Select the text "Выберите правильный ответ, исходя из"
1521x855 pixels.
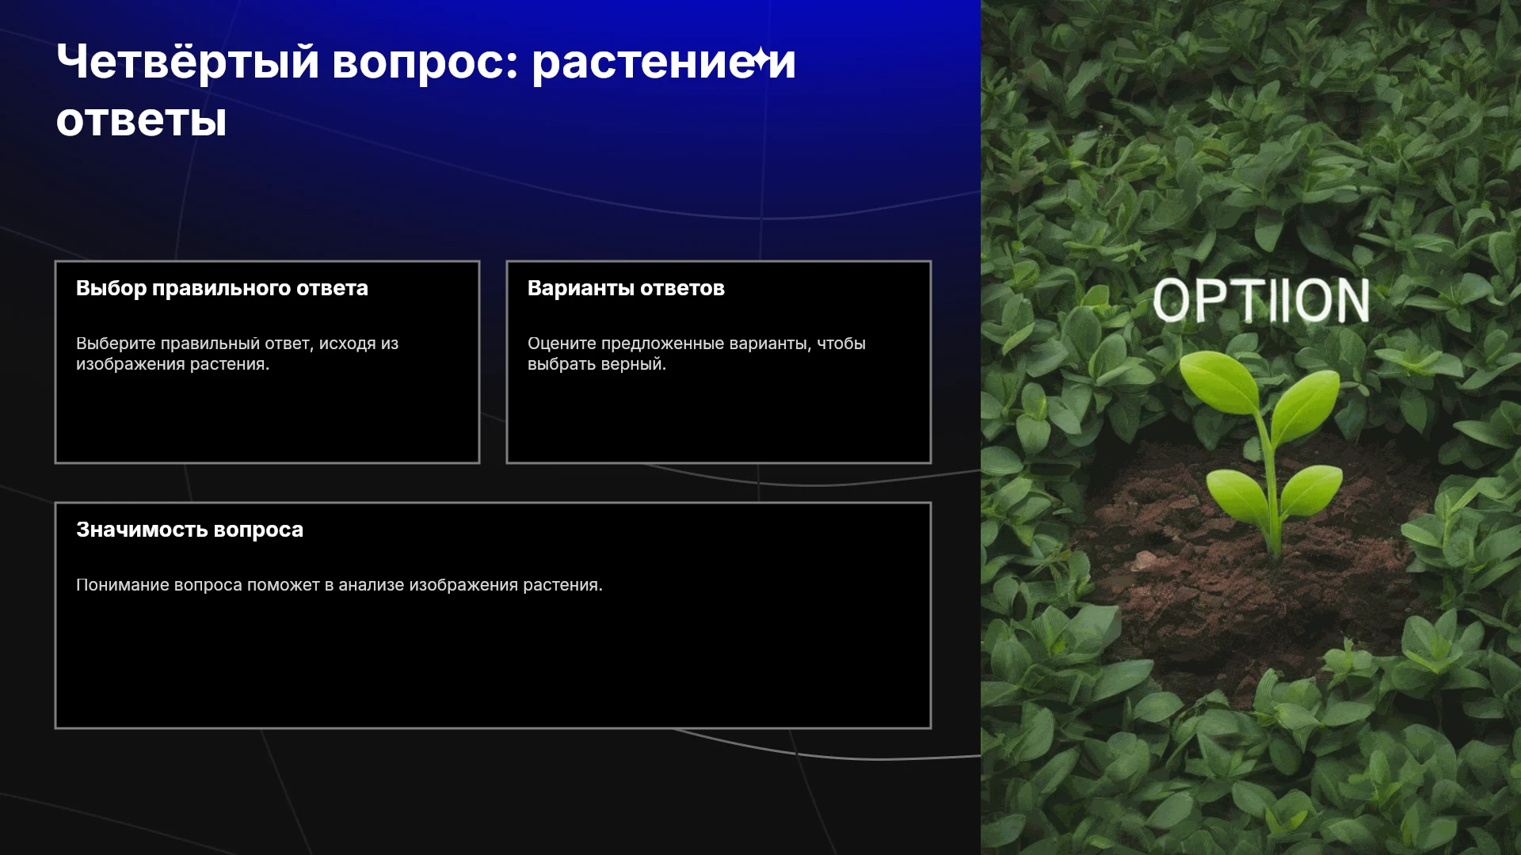click(237, 344)
